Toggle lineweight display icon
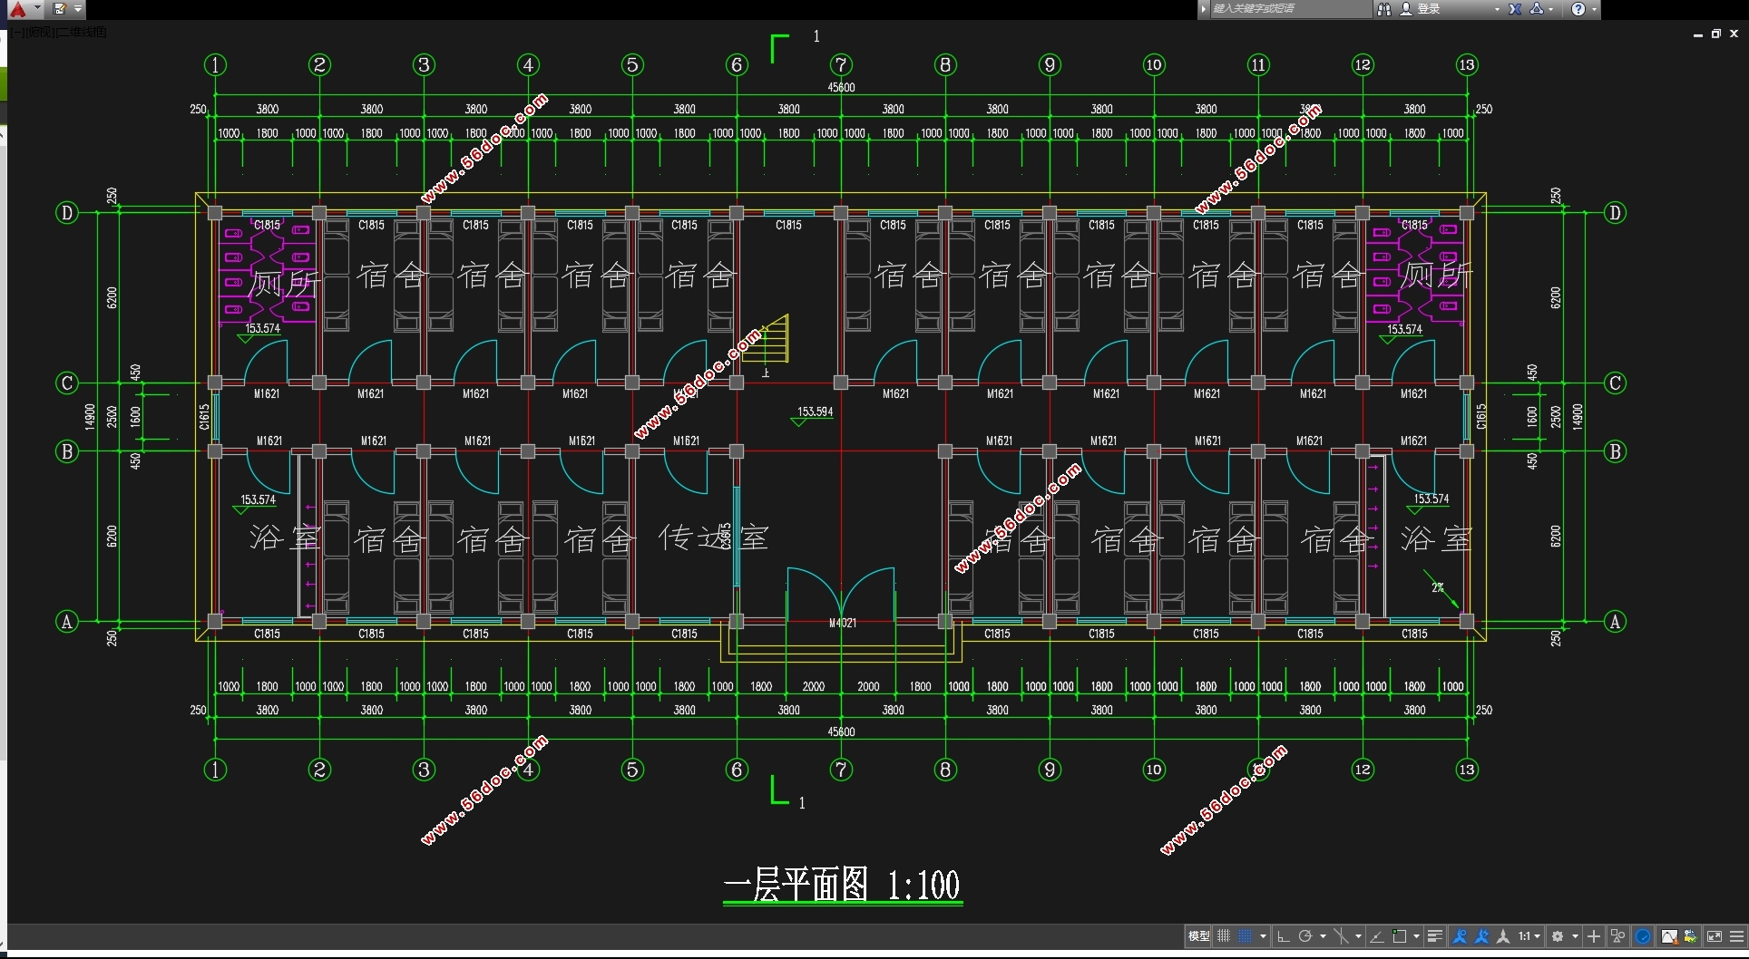The image size is (1749, 959). click(1435, 936)
